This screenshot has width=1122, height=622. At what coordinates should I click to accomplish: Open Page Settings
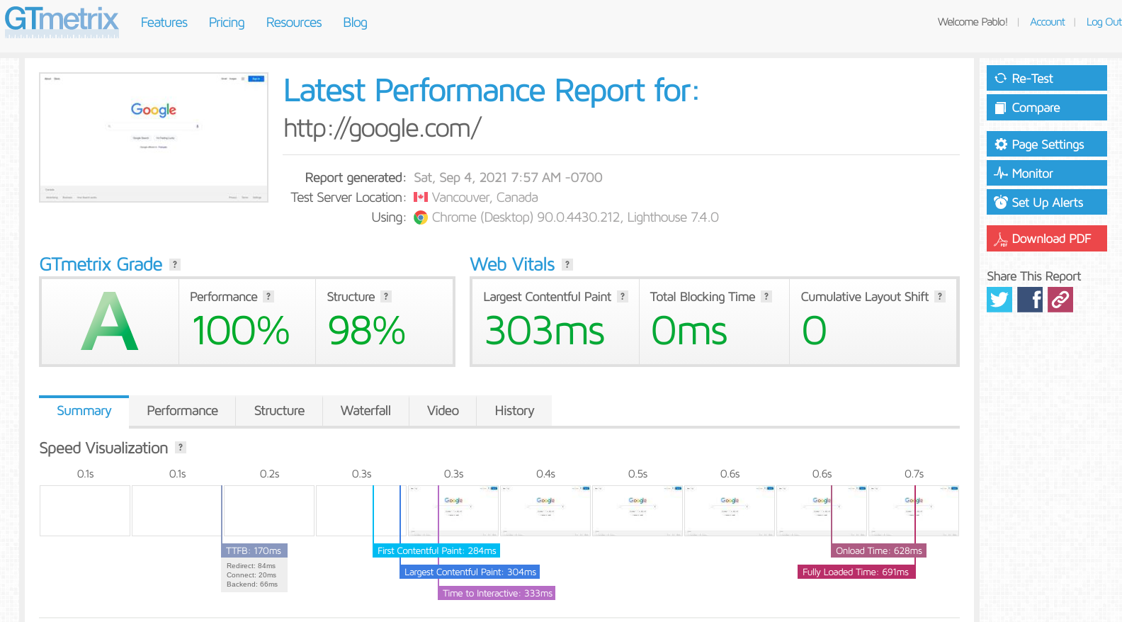tap(1046, 145)
